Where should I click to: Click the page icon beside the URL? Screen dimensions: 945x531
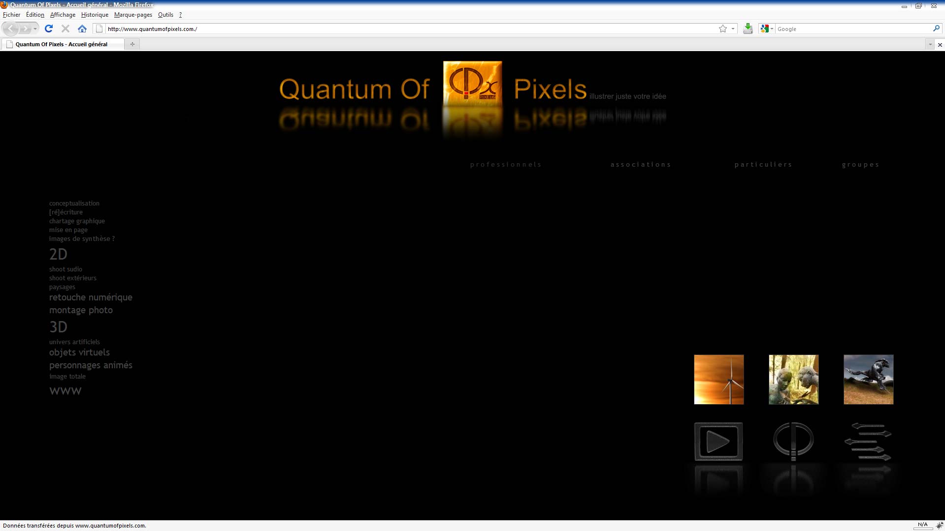[99, 29]
